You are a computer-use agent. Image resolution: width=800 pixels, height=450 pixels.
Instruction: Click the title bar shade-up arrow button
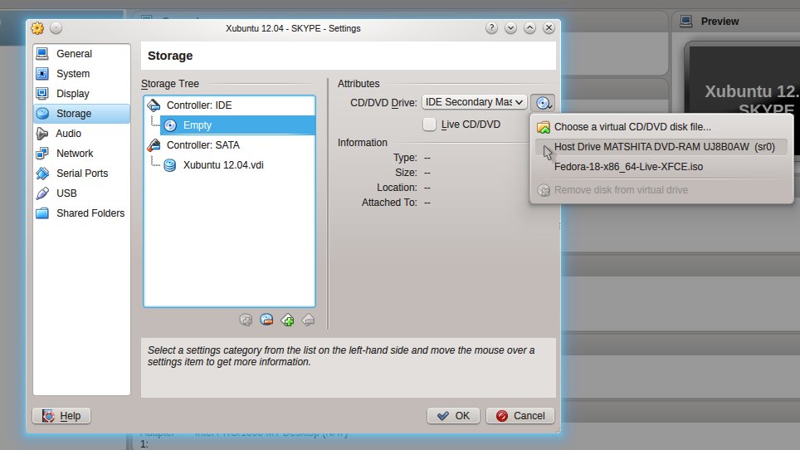coord(529,28)
